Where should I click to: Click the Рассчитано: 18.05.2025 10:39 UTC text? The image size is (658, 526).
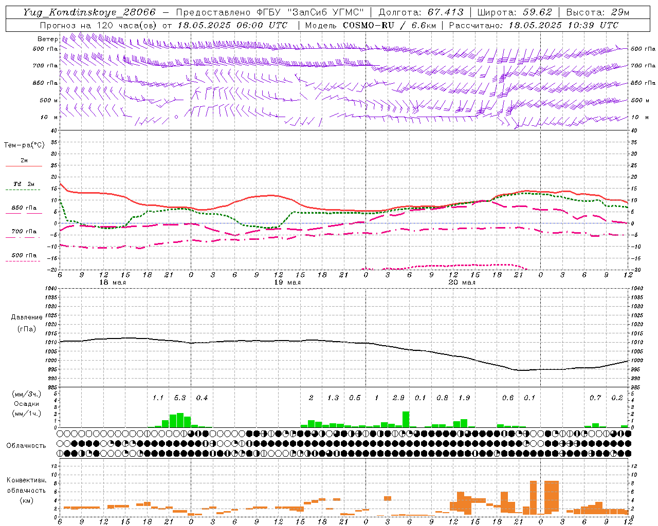click(x=534, y=25)
